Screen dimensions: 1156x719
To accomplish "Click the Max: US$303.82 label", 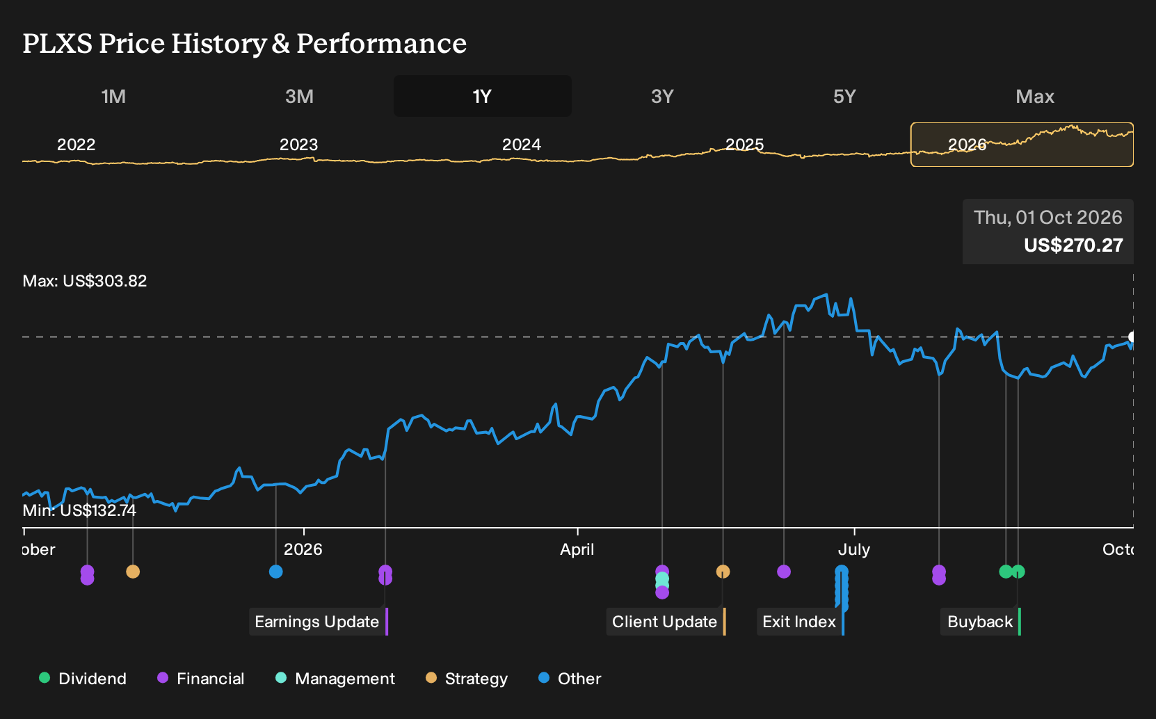I will pos(85,281).
